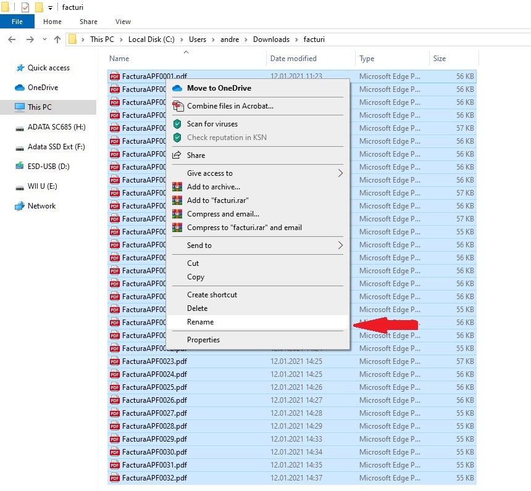Click the Combine files in Acrobat icon
Image resolution: width=531 pixels, height=491 pixels.
click(178, 106)
